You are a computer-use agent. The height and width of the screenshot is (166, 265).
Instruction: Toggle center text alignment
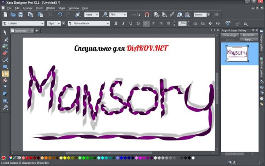click(x=153, y=23)
